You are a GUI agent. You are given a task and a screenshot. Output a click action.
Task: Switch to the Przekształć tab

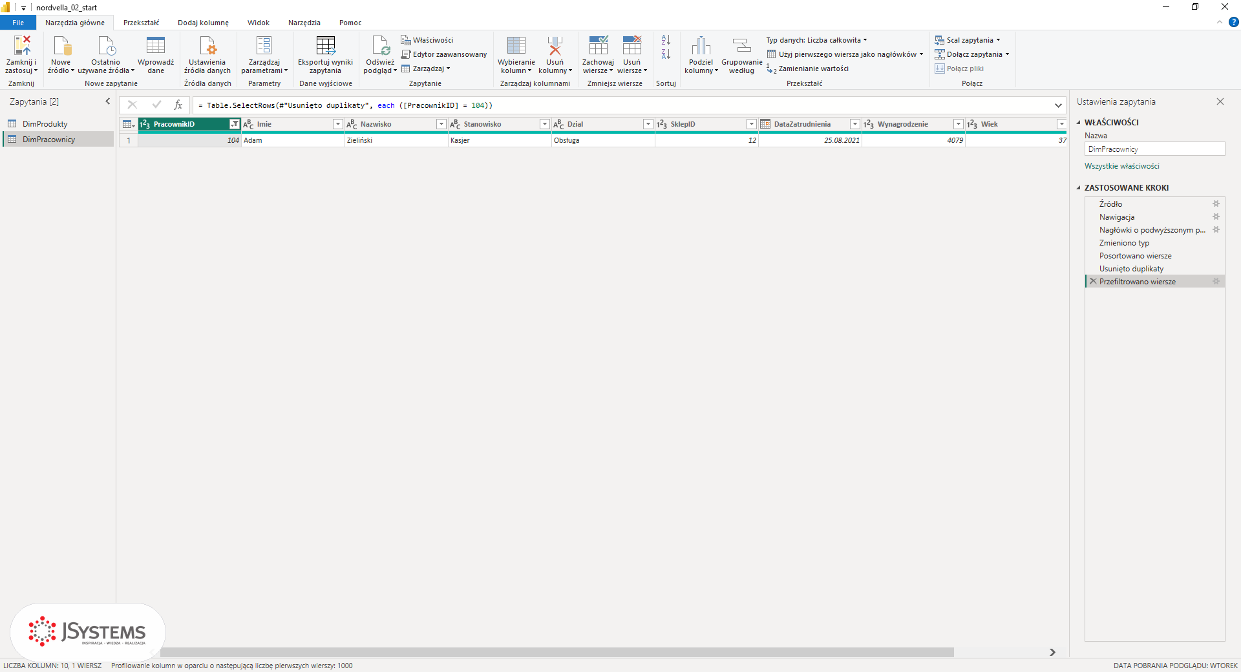coord(141,23)
